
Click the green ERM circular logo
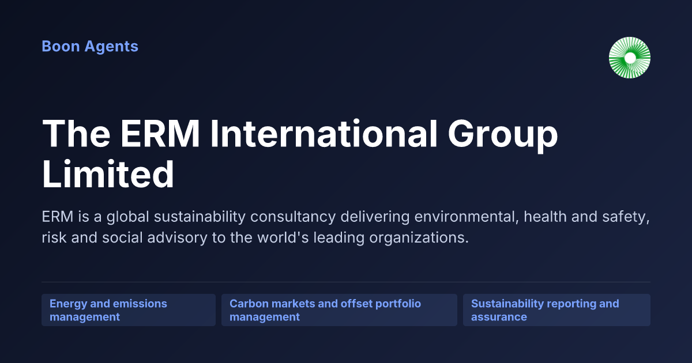pos(630,58)
